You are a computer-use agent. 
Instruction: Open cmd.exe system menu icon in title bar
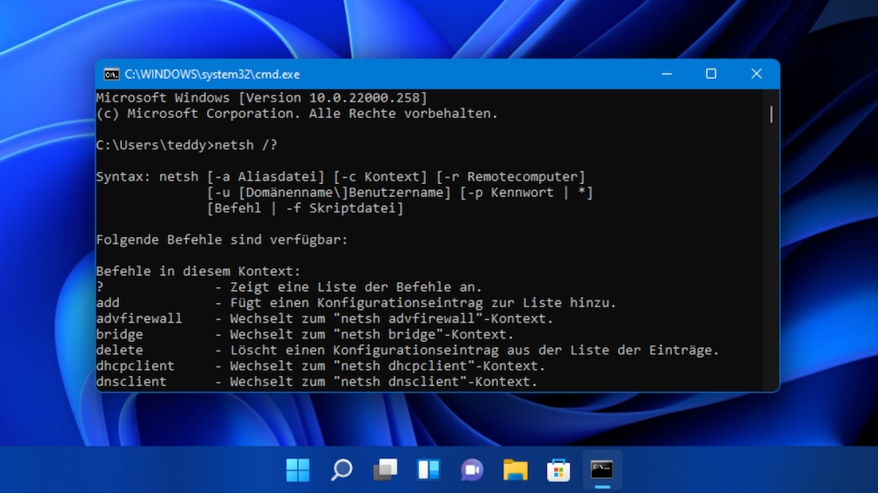(x=111, y=74)
